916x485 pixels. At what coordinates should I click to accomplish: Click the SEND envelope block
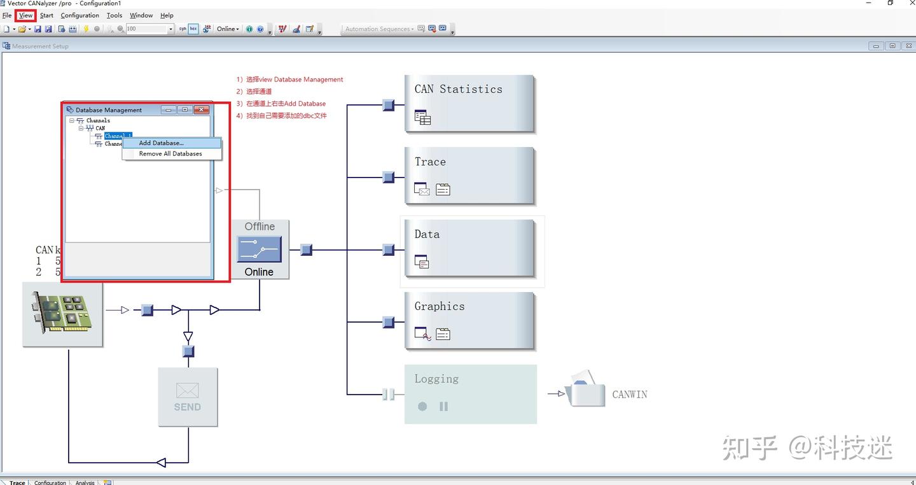point(188,397)
